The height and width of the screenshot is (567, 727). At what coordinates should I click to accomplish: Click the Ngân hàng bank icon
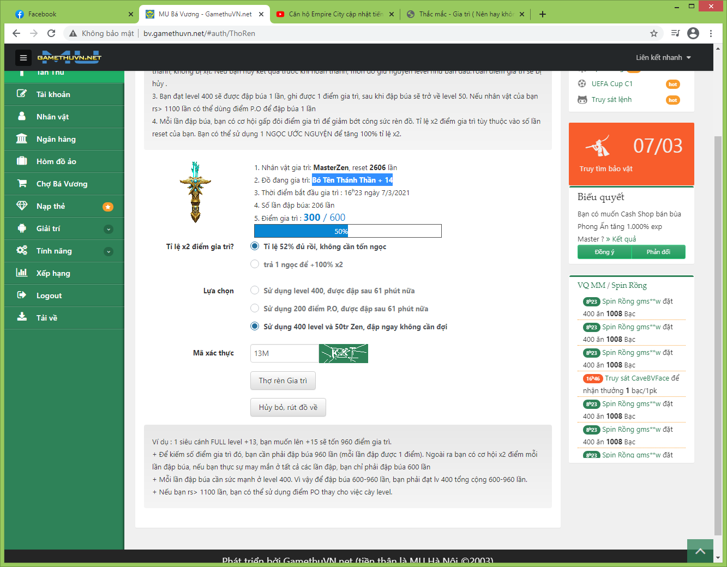point(22,138)
